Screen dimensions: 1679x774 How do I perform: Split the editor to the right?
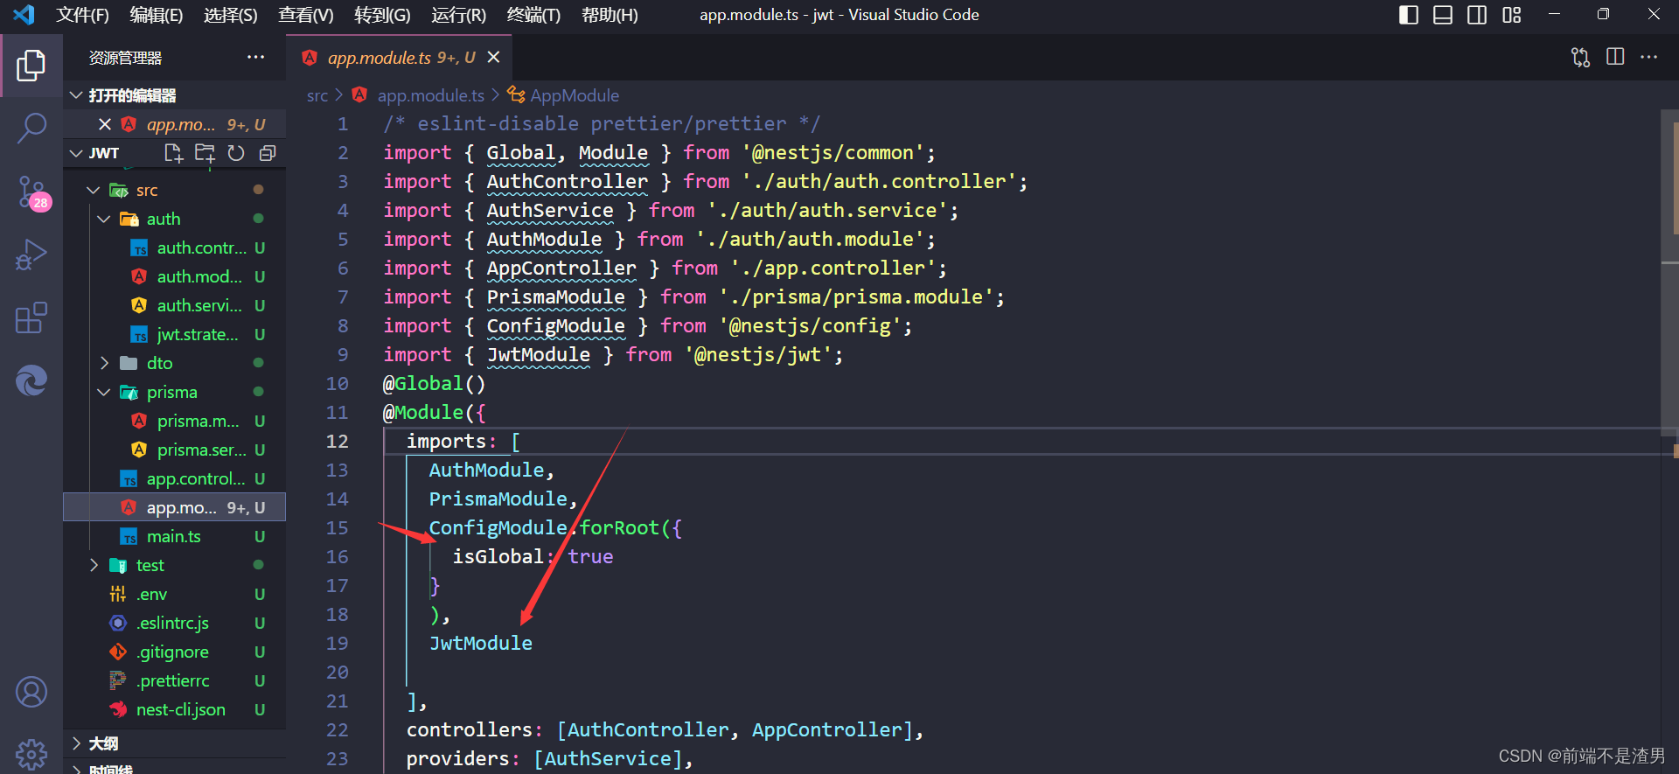(1615, 57)
